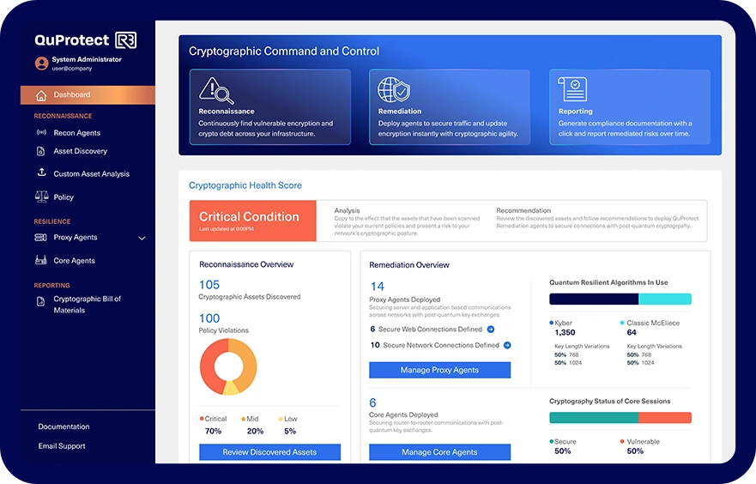Click the 70% critical percentage
Screen dimensions: 756x484
coord(213,431)
